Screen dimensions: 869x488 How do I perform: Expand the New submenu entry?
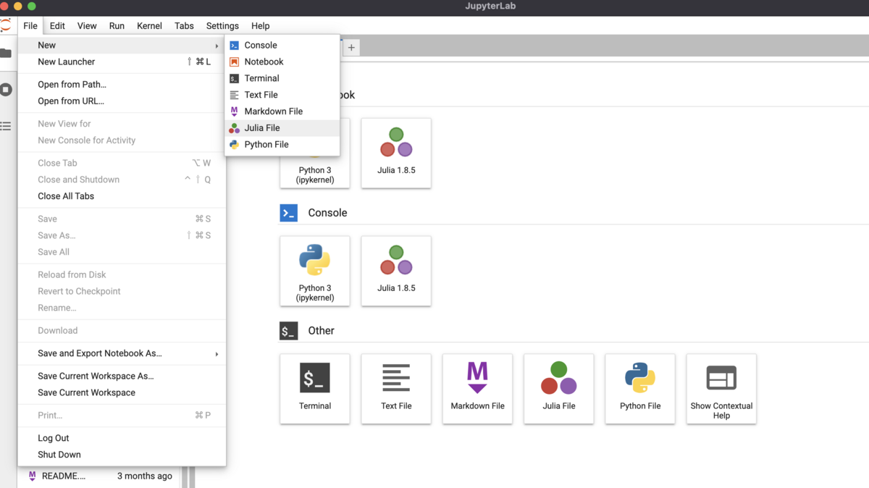[x=122, y=45]
